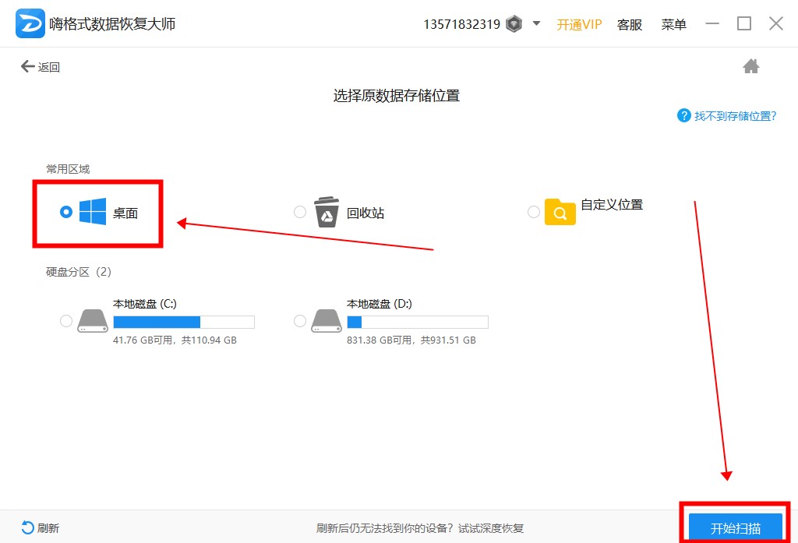Click account number 13571832319
Viewport: 798px width, 543px height.
[x=462, y=24]
